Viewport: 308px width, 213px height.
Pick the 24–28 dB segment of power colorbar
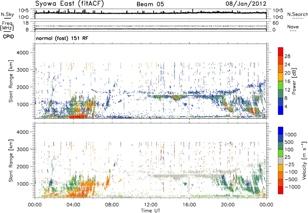pyautogui.click(x=281, y=60)
